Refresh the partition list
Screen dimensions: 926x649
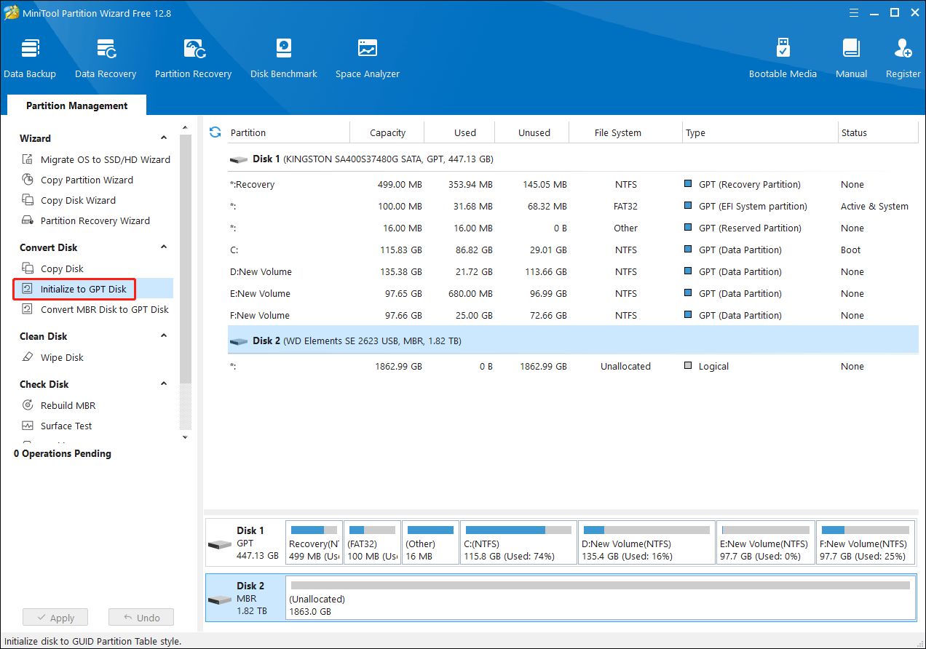point(215,132)
